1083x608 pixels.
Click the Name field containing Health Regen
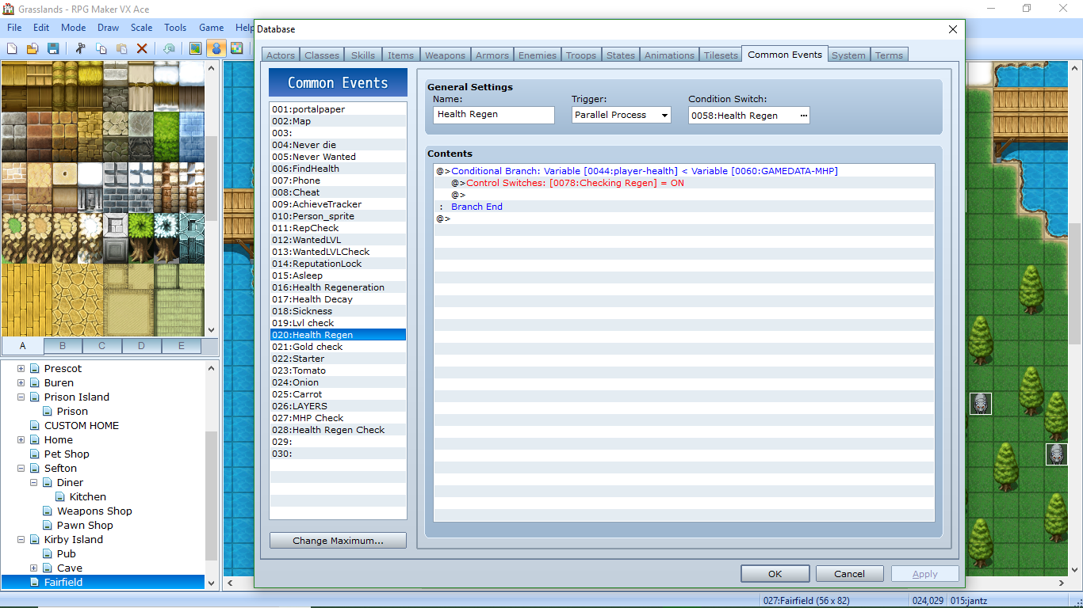click(494, 115)
